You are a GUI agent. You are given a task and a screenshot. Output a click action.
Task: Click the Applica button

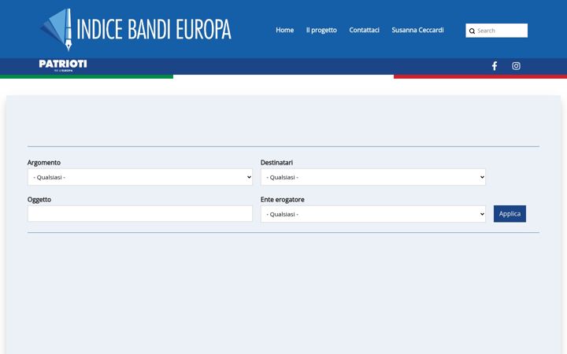pyautogui.click(x=510, y=214)
